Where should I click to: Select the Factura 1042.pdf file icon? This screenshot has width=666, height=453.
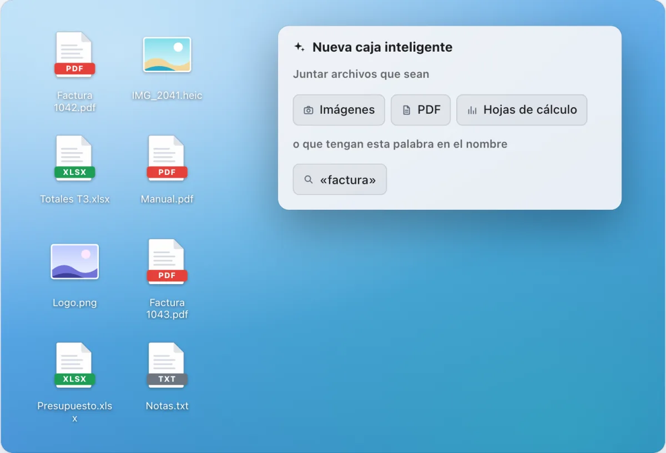click(x=74, y=56)
